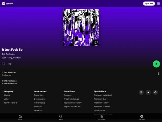Viewport: 162px width, 122px height.
Task: Open Advertising footer link
Action: click(39, 103)
